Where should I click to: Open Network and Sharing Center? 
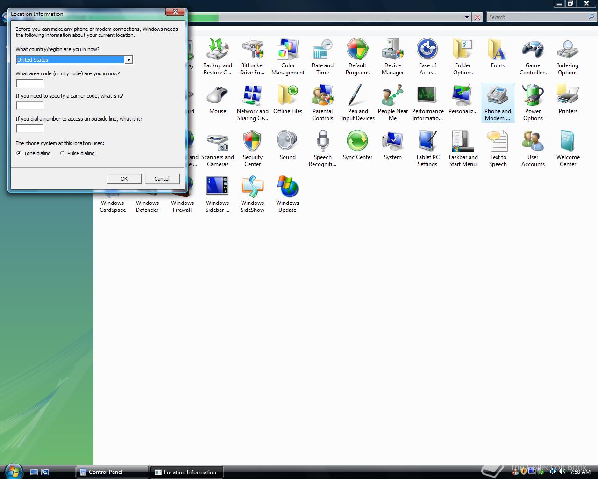[252, 103]
